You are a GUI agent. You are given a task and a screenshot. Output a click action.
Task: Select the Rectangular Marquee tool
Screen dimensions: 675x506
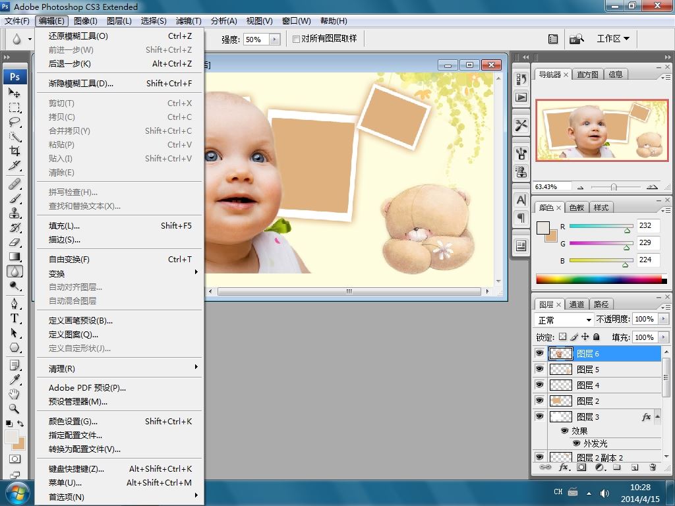pyautogui.click(x=15, y=107)
